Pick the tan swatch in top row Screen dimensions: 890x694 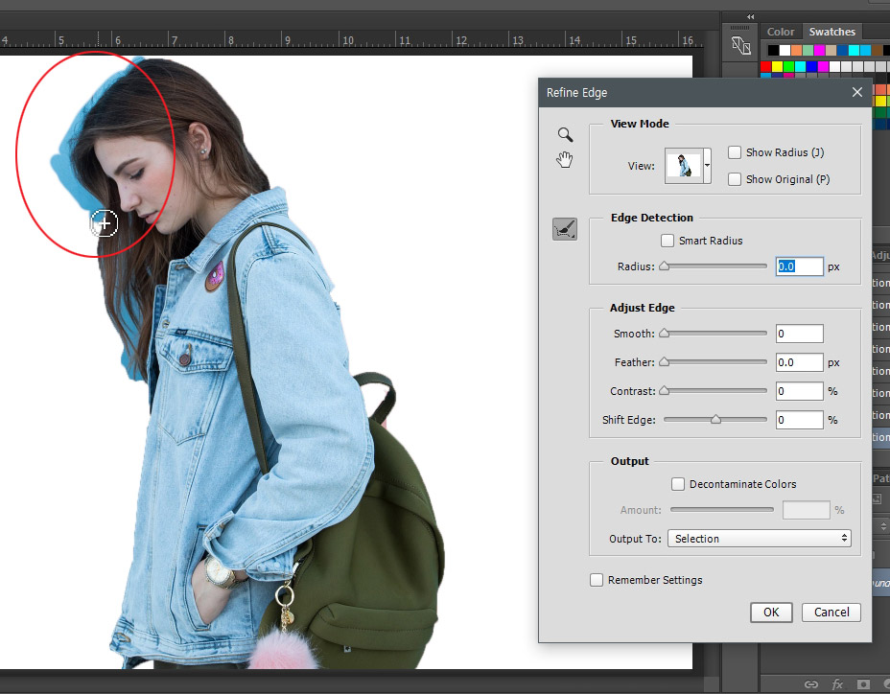click(831, 51)
